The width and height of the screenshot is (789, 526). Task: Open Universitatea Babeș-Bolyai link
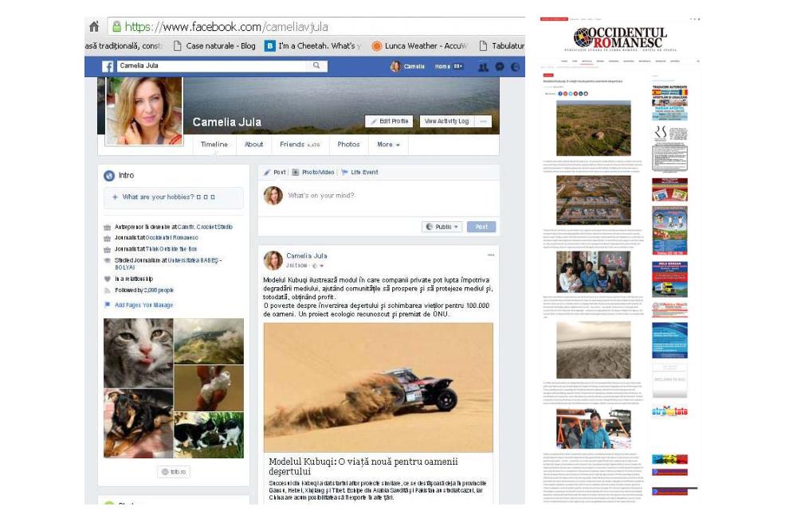[194, 260]
